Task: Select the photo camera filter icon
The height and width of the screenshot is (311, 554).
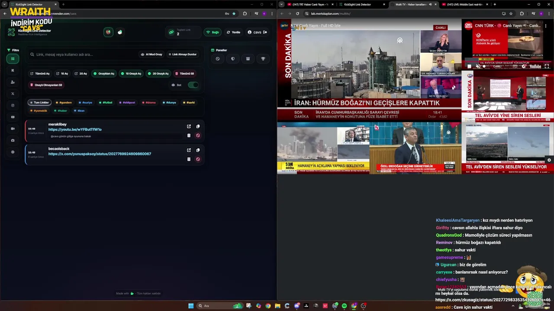Action: click(13, 140)
